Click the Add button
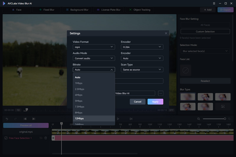236x157 pixels. [x=208, y=10]
